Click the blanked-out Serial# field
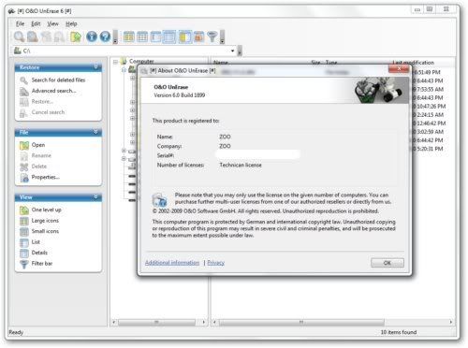The height and width of the screenshot is (348, 468). (x=258, y=155)
